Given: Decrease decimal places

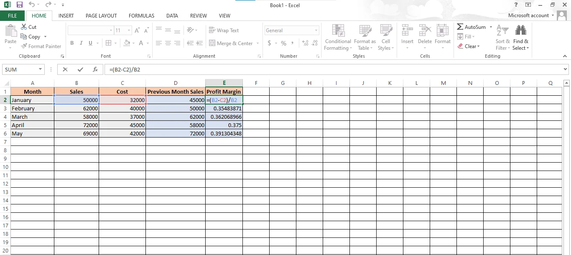Looking at the screenshot, I should coord(315,43).
